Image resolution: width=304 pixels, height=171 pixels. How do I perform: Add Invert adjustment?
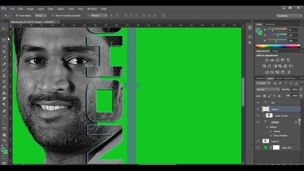[267, 72]
